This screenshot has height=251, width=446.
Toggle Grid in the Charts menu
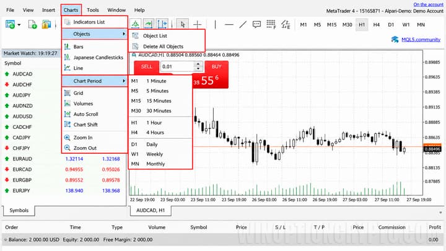point(94,93)
